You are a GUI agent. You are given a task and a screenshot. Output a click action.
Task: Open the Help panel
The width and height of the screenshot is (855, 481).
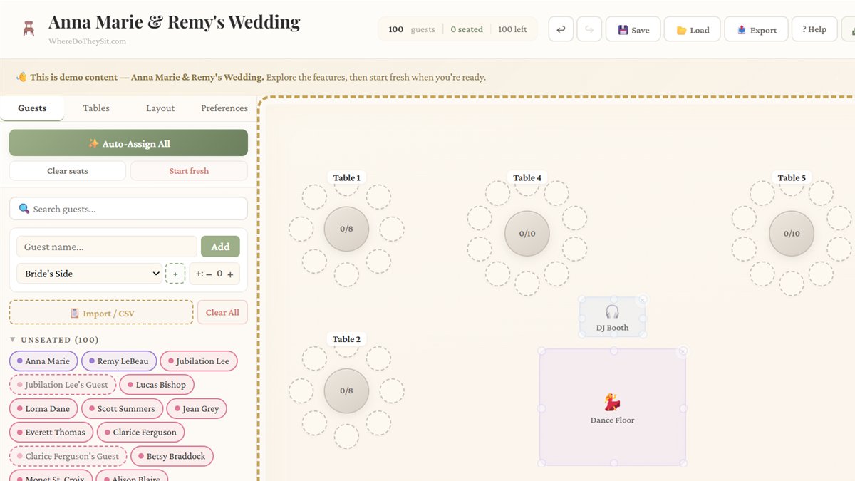tap(814, 29)
